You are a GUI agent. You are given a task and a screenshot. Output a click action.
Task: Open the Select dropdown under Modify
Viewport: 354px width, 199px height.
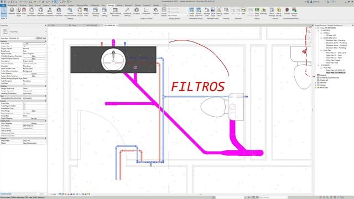(4, 18)
